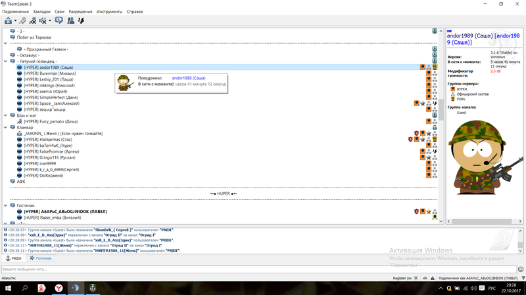
Task: Click the channel tree vertical scrollbar thumb
Action: pyautogui.click(x=441, y=109)
